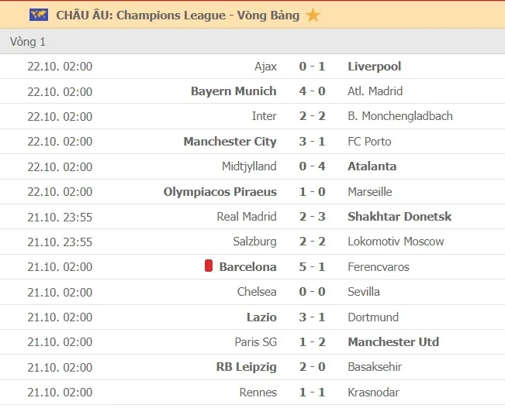505x408 pixels.
Task: Click Barcelona's red card icon
Action: [x=208, y=266]
